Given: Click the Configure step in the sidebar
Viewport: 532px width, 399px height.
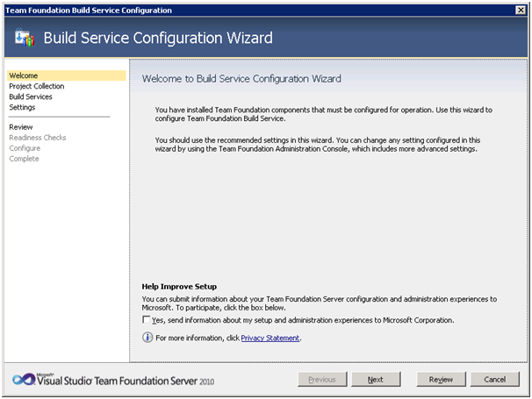Looking at the screenshot, I should (x=25, y=148).
